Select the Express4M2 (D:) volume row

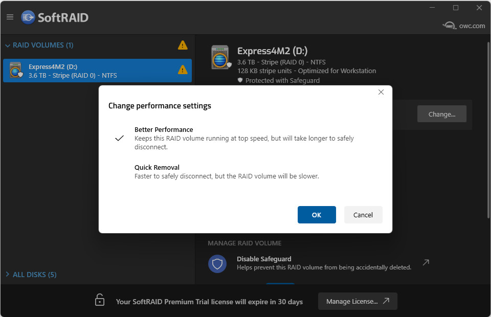(97, 71)
